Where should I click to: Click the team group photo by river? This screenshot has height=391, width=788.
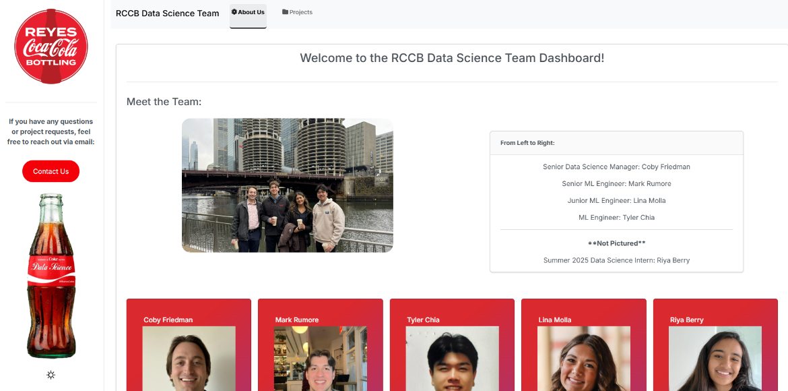[x=287, y=185]
